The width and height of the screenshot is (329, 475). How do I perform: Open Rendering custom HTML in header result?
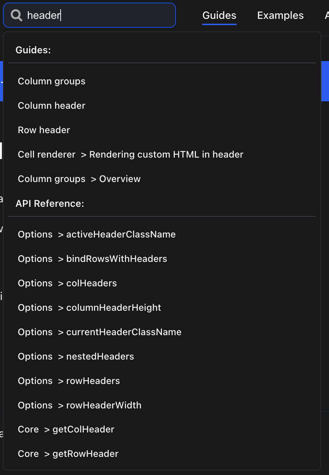[x=130, y=154]
